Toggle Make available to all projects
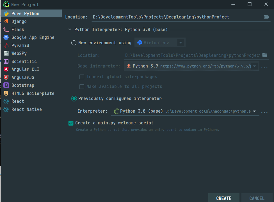274x202 pixels. pyautogui.click(x=82, y=87)
